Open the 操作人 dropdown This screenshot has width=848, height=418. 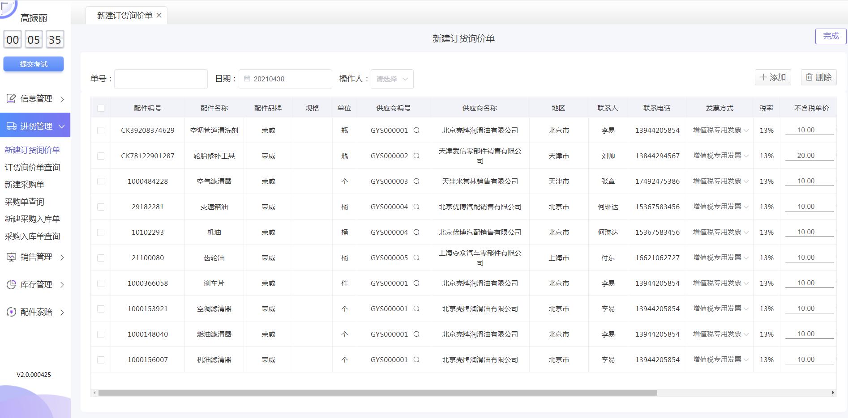click(x=392, y=79)
